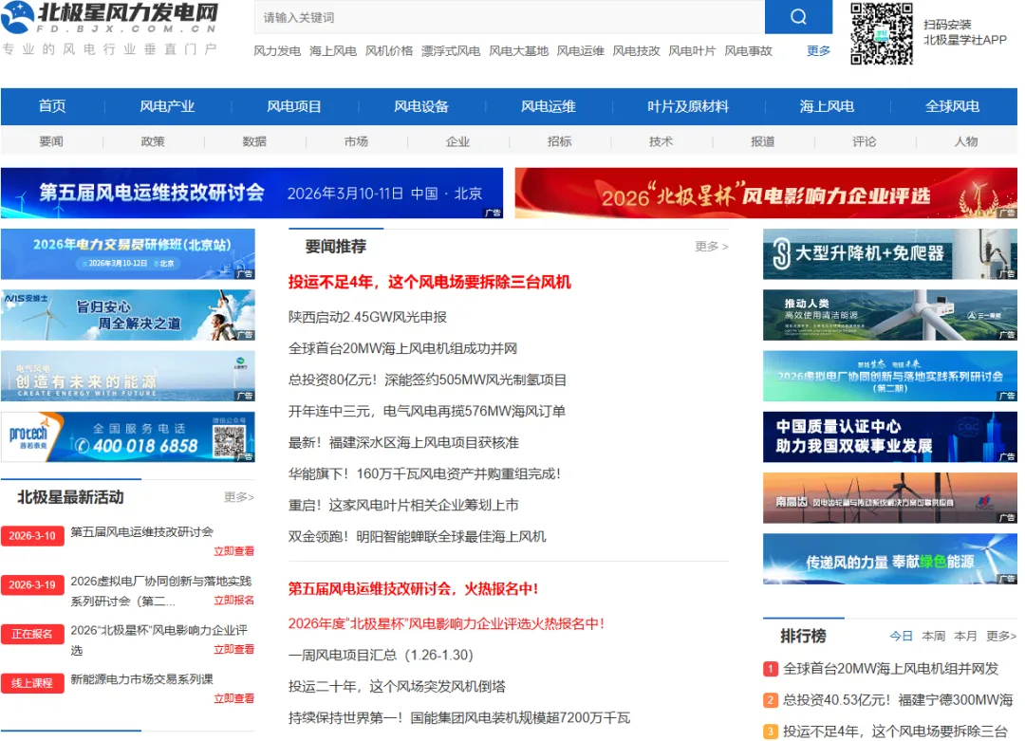Open the 全球风电 navigation tab
This screenshot has width=1025, height=741.
pos(952,106)
